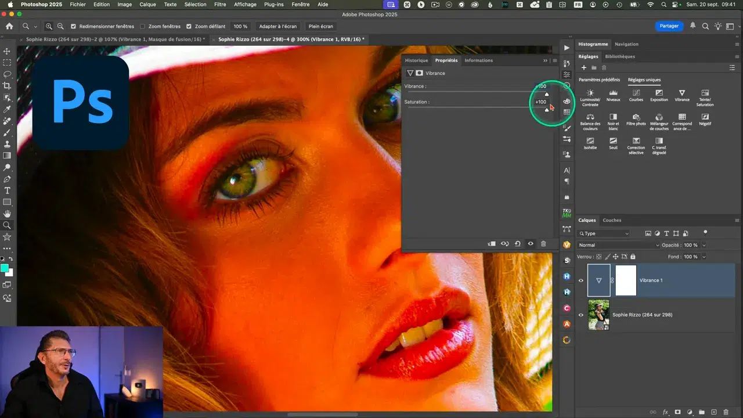The height and width of the screenshot is (418, 743).
Task: Switch to the Historique tab
Action: pos(416,60)
